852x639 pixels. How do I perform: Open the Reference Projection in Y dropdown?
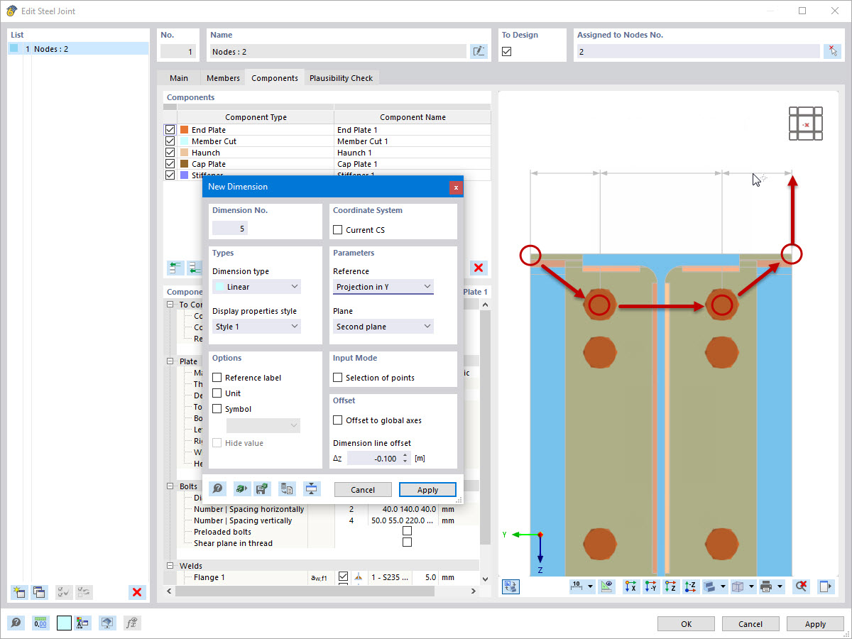click(x=383, y=287)
